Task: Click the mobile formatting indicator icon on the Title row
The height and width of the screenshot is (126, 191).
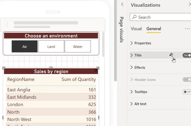Action: click(171, 55)
